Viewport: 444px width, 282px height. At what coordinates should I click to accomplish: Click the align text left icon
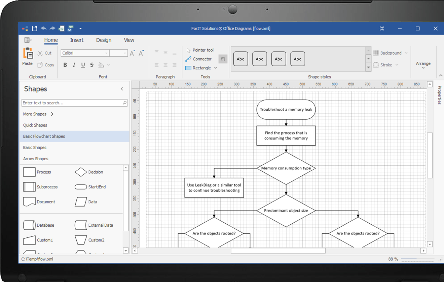click(x=156, y=65)
